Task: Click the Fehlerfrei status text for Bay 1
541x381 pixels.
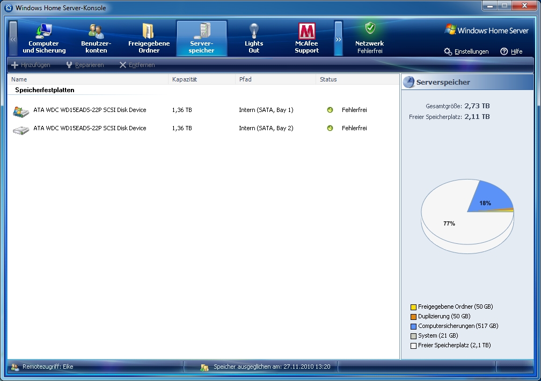Action: coord(354,110)
